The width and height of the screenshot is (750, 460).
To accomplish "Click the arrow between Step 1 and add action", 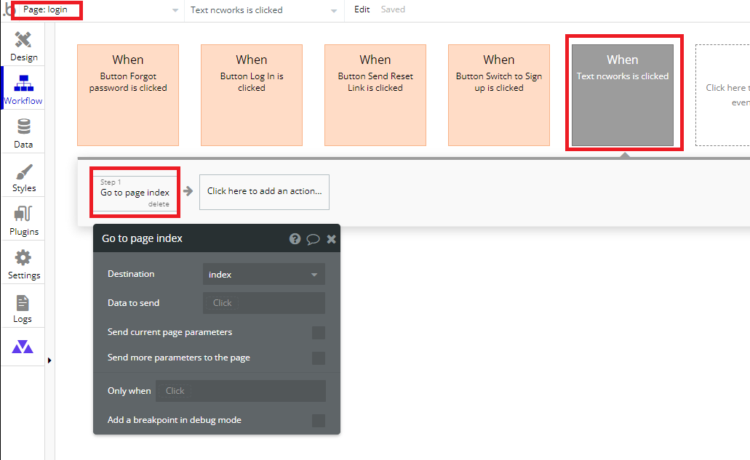I will 188,191.
